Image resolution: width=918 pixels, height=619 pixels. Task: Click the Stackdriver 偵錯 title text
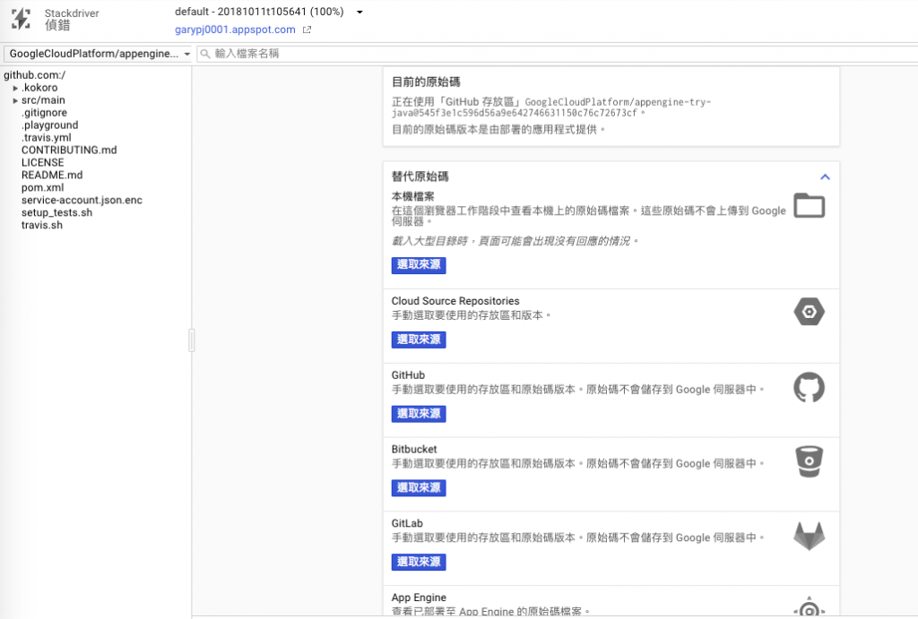click(x=72, y=20)
